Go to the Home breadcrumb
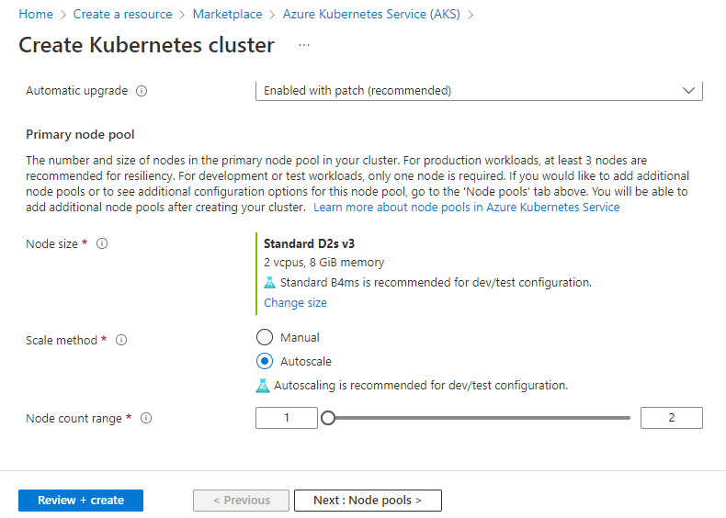The width and height of the screenshot is (726, 518). point(36,15)
